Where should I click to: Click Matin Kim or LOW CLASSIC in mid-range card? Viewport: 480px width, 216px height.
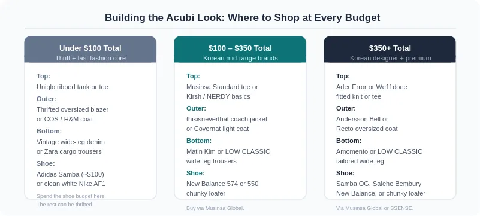point(228,151)
